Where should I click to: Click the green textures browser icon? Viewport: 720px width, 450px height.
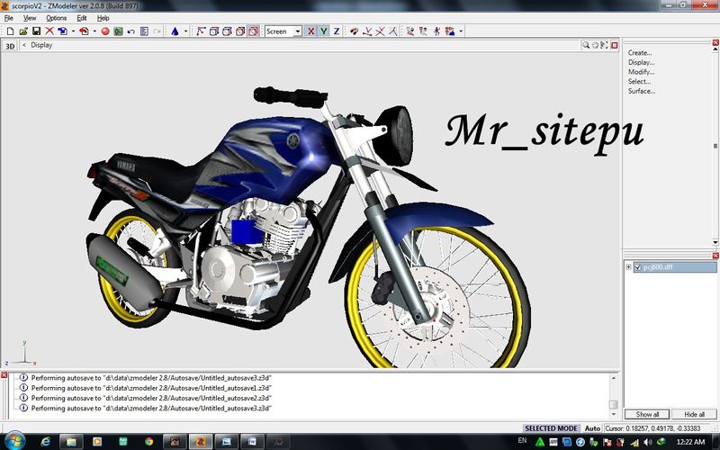(118, 31)
